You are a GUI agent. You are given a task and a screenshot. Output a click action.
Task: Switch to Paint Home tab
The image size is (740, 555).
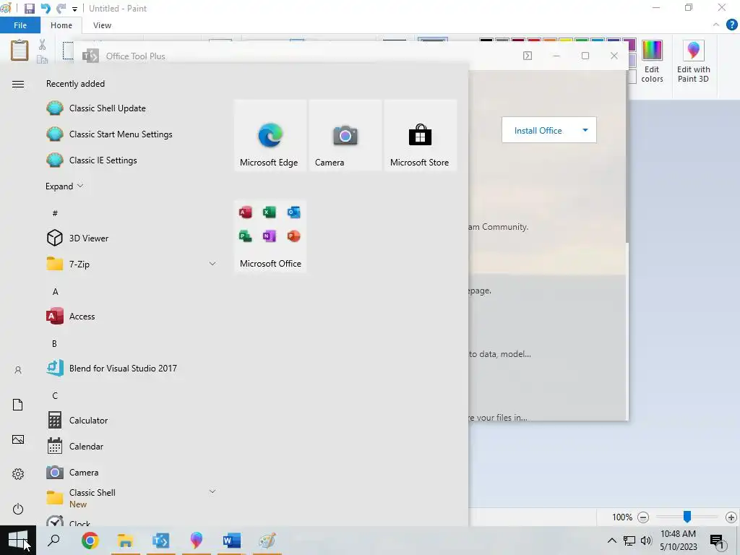[x=61, y=25]
